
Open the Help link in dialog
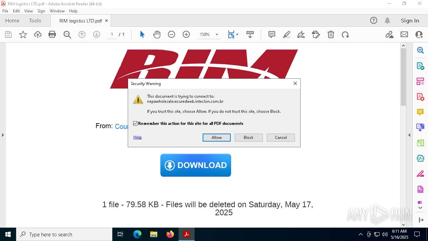pos(137,137)
